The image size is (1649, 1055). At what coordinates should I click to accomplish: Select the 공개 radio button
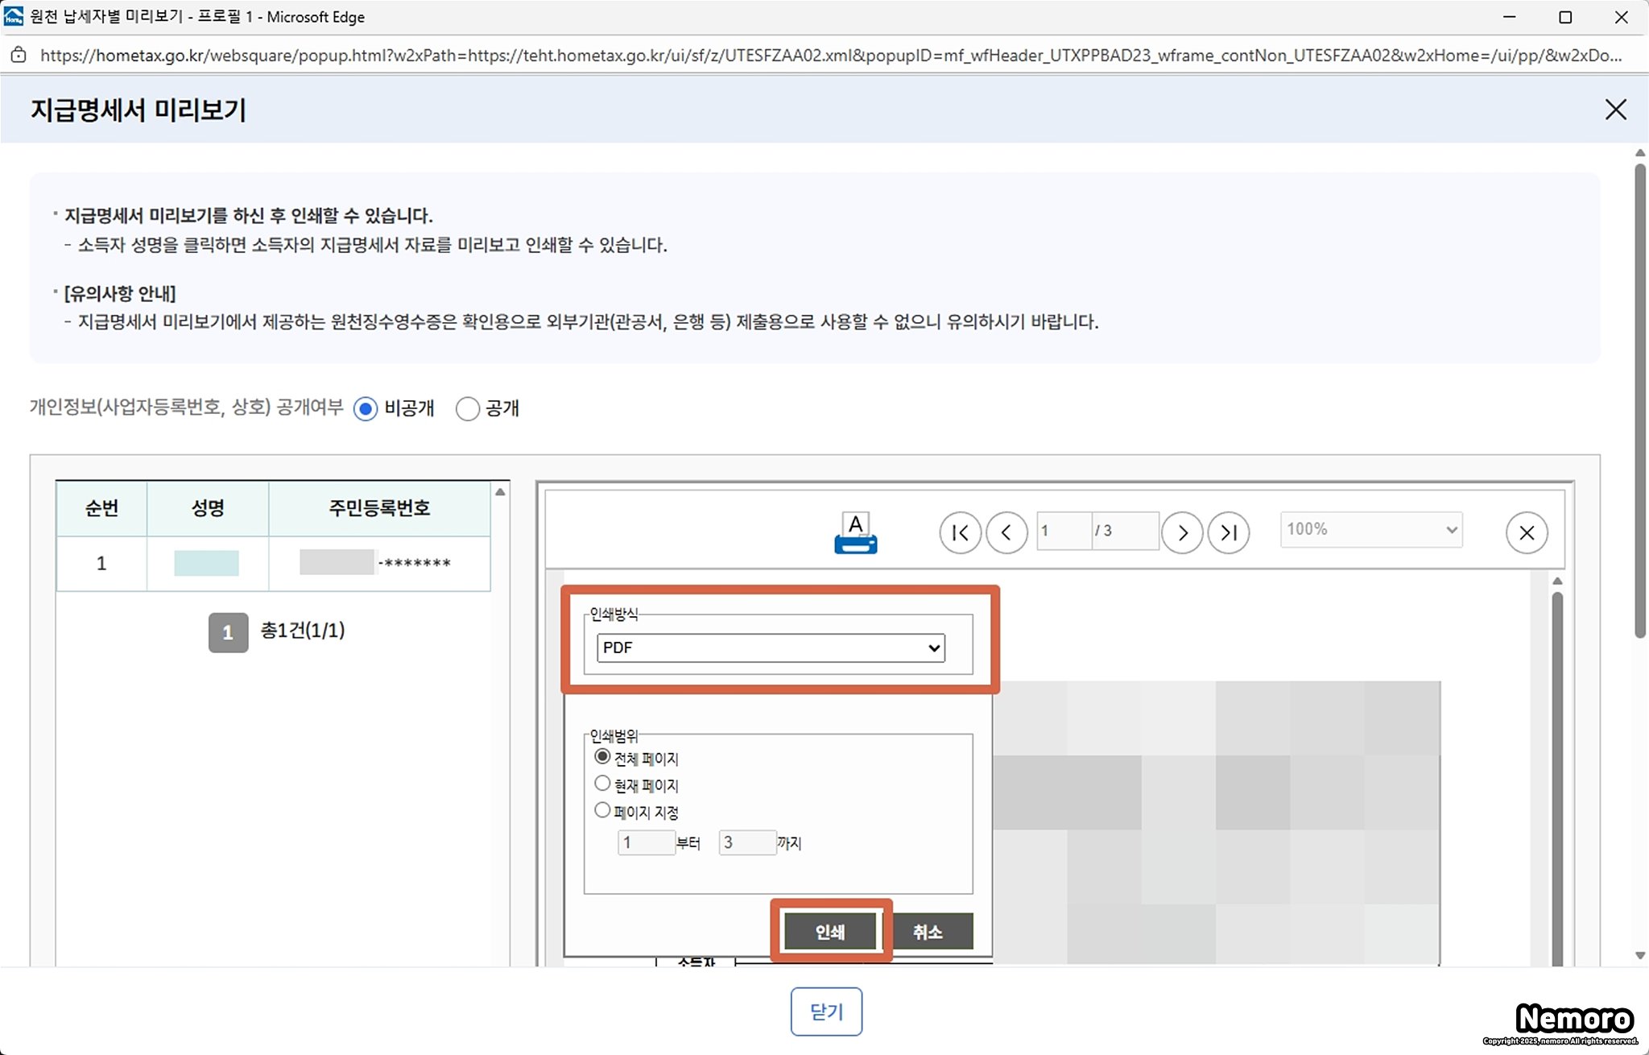pyautogui.click(x=467, y=409)
